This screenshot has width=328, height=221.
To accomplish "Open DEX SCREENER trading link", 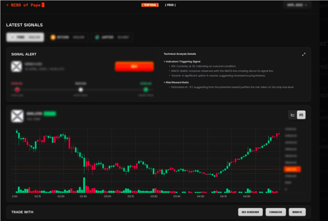I will (251, 212).
